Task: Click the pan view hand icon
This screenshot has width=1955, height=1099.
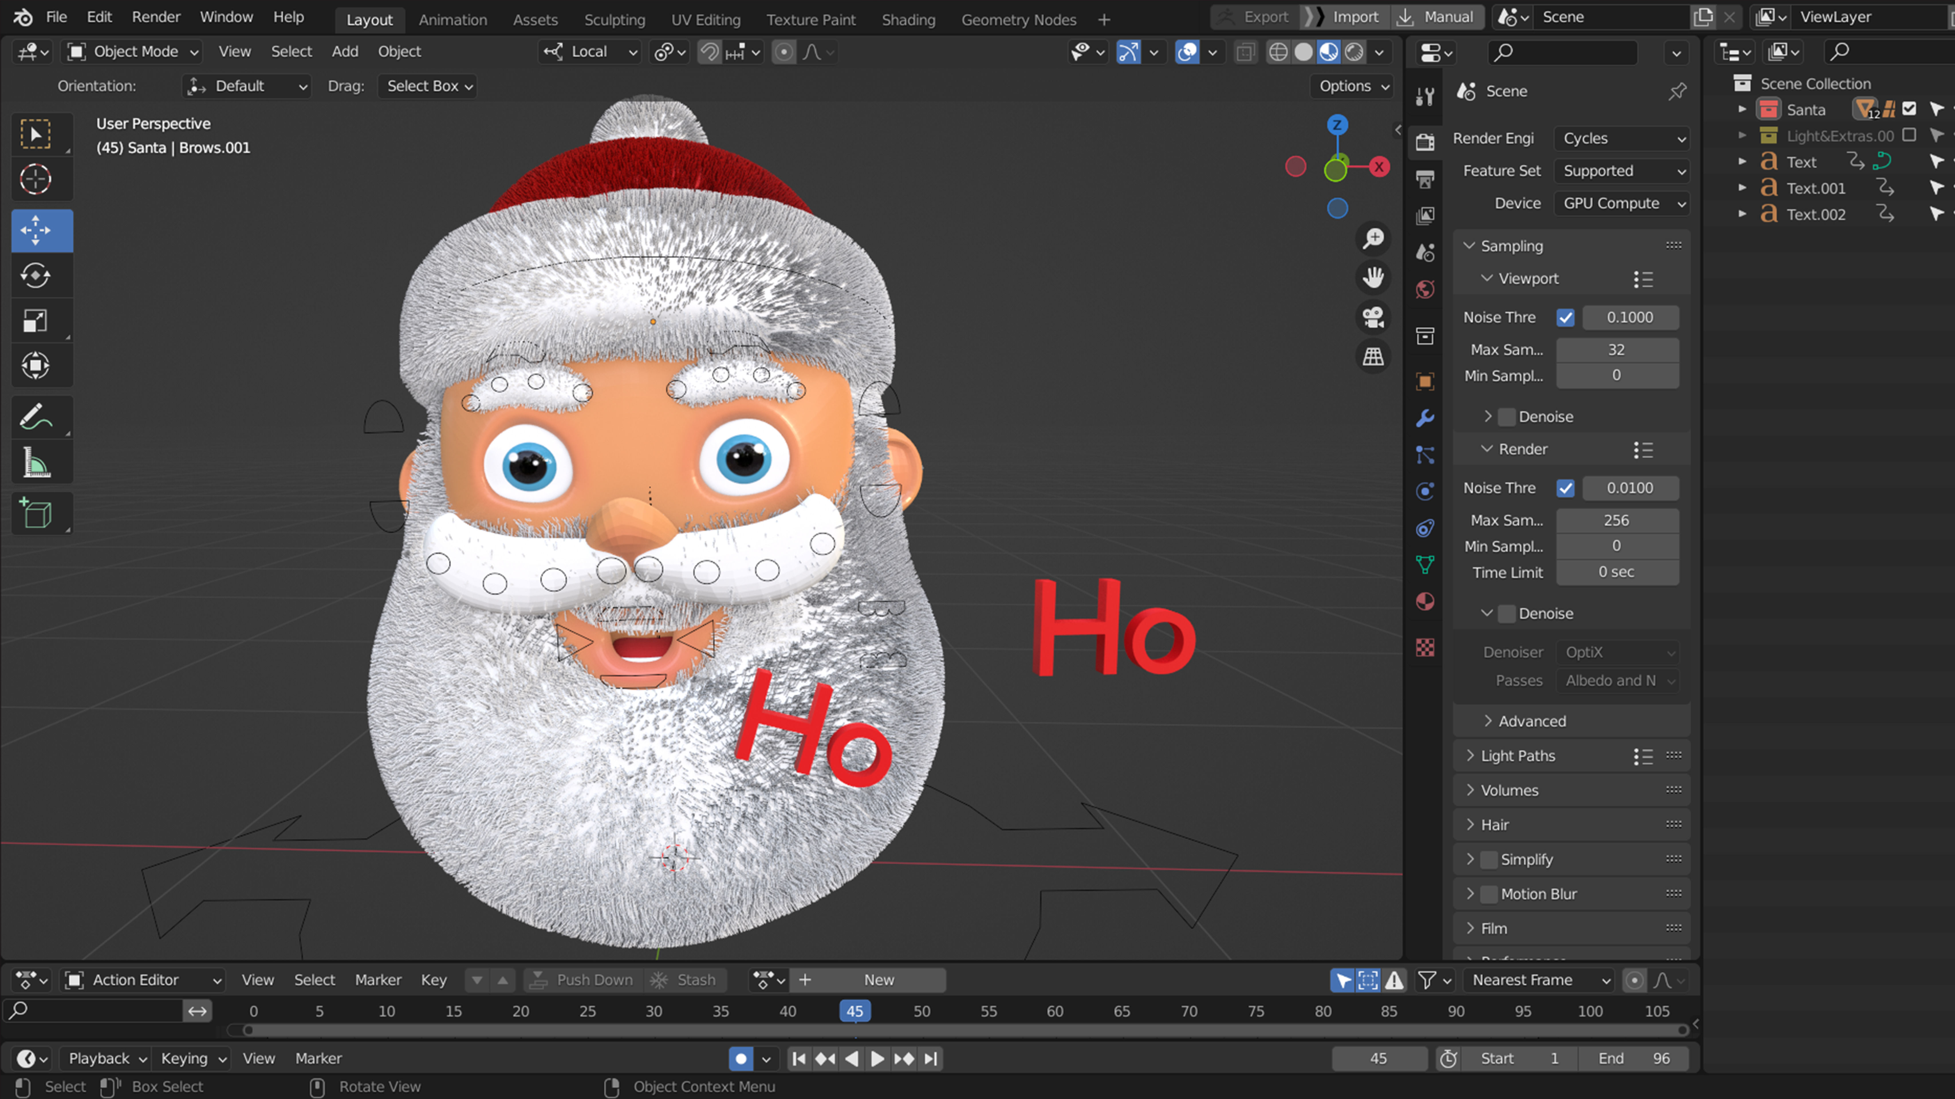Action: pos(1373,278)
